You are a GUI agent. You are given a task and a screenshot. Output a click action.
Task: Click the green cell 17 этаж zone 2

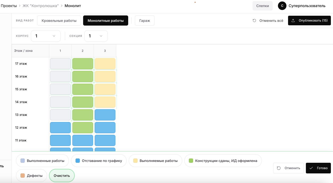tap(83, 64)
